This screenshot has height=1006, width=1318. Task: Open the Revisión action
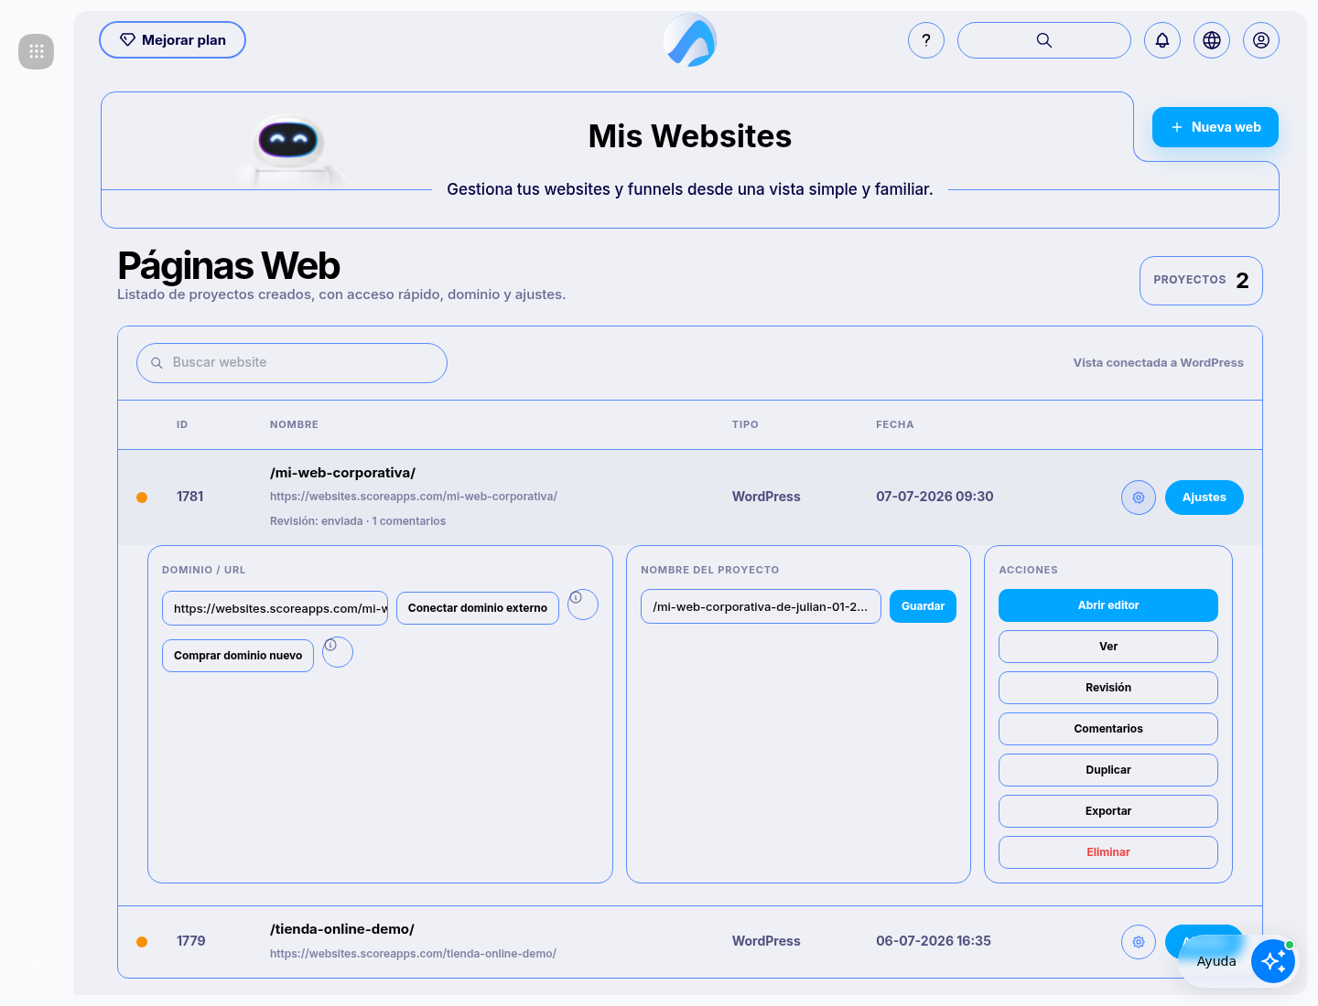(1108, 688)
